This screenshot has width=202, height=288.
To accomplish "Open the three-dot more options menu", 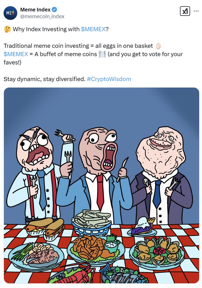I will tap(196, 11).
